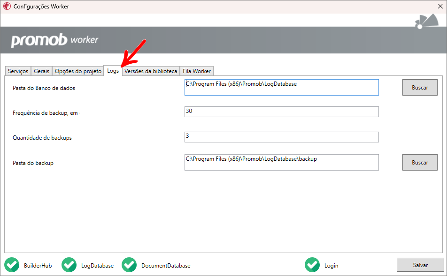This screenshot has width=447, height=276.
Task: Click the Frequência de backup field showing 30
Action: [x=282, y=112]
